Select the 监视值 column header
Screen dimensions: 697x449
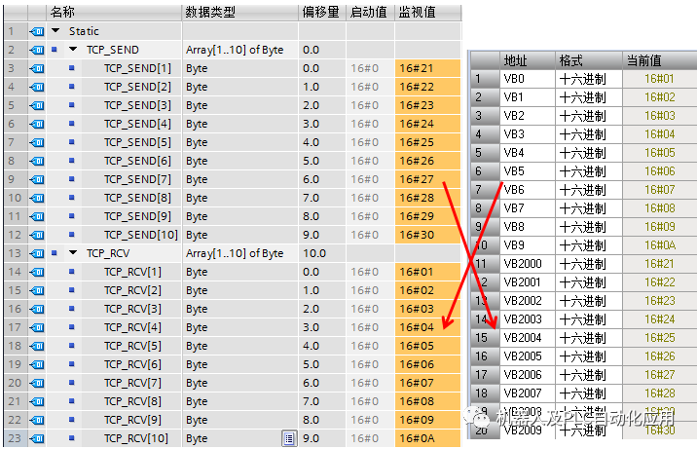tap(428, 12)
